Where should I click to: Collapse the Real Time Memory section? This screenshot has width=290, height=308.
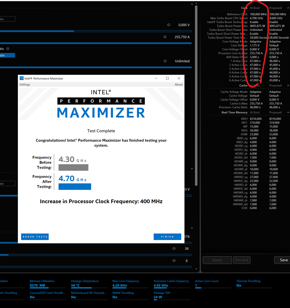coord(288,112)
